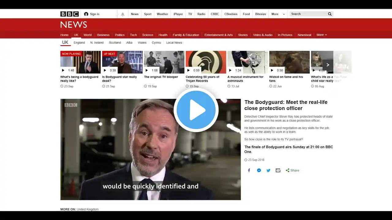
Task: Open the CBeebies link in the top bar
Action: tap(231, 14)
